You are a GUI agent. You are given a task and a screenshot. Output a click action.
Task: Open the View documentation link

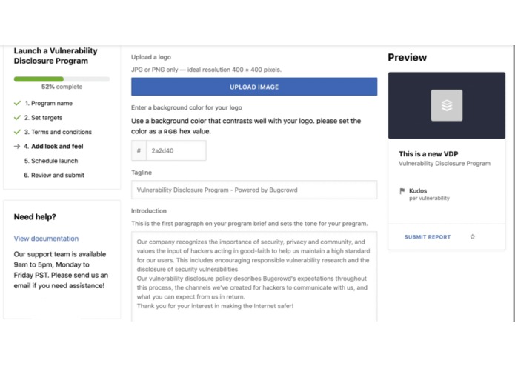(46, 239)
